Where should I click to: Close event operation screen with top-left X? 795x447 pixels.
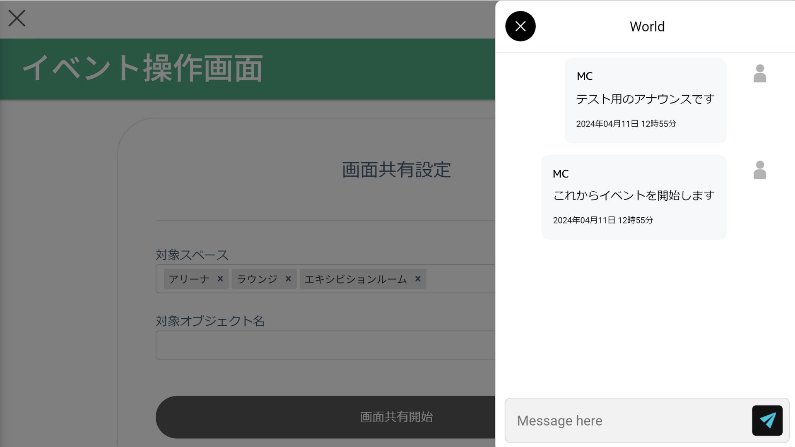pyautogui.click(x=17, y=18)
